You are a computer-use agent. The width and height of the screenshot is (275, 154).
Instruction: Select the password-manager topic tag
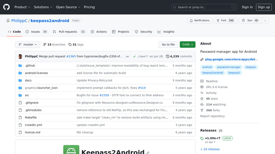[x=229, y=67]
